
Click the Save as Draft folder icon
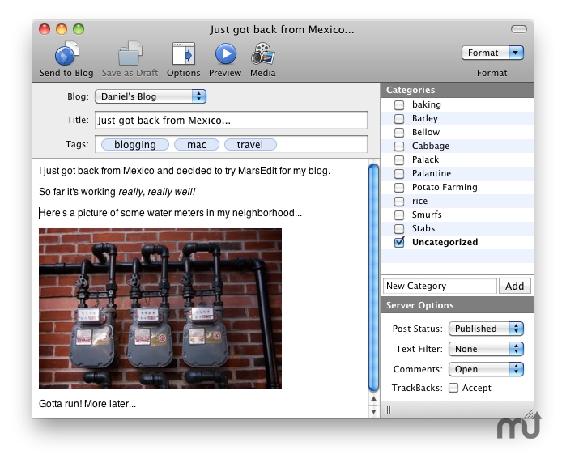click(x=130, y=54)
